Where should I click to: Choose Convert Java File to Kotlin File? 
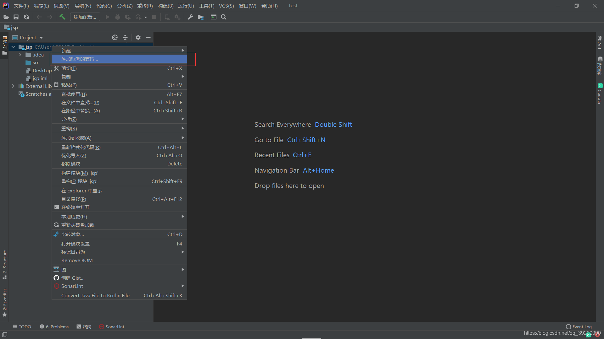tap(95, 295)
